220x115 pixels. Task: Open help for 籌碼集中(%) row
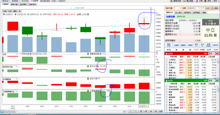181,34
